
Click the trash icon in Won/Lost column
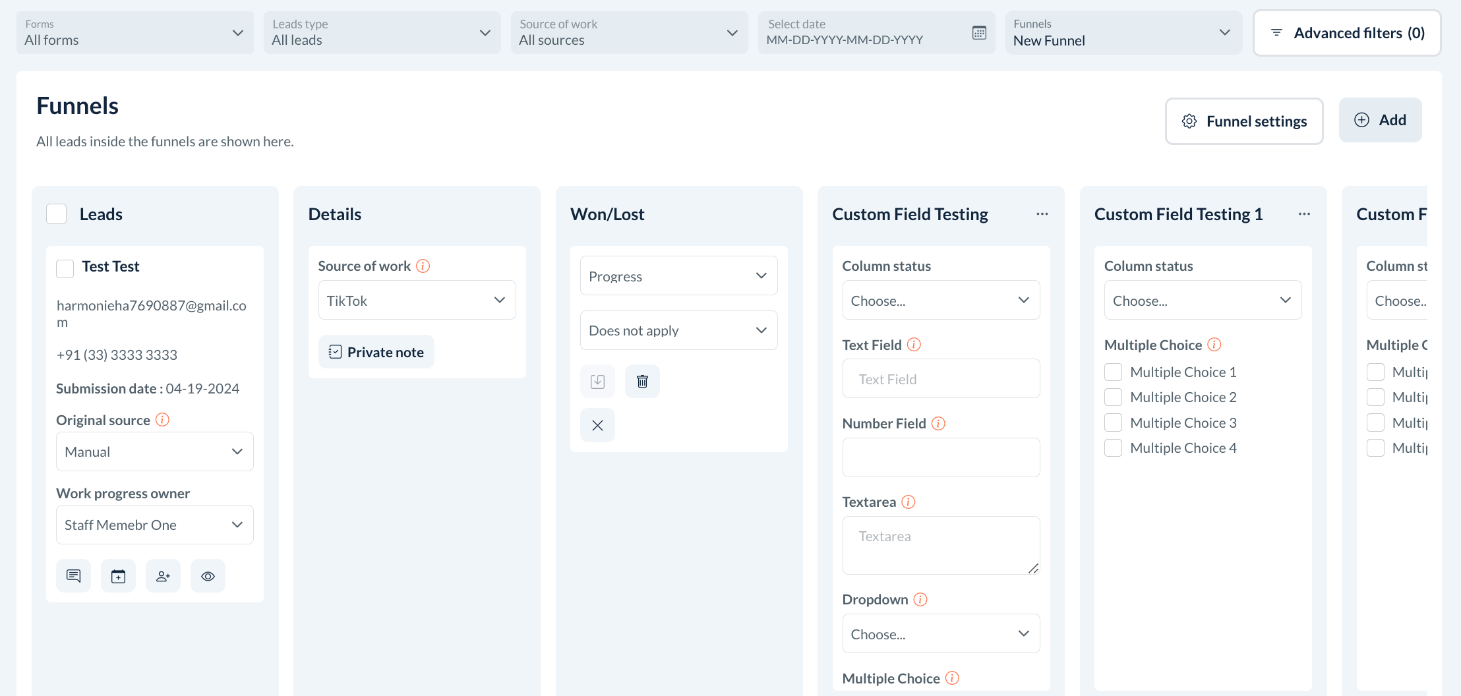coord(642,381)
